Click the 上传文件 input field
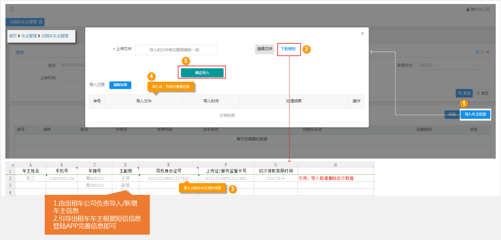This screenshot has width=501, height=240. [176, 50]
